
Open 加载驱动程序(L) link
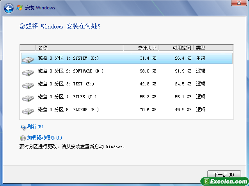coord(44,138)
